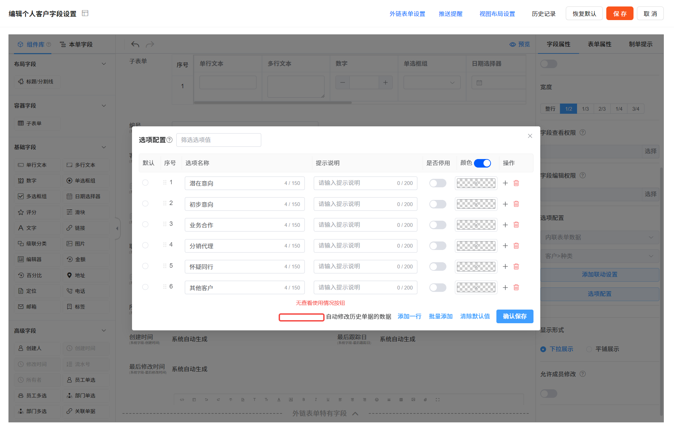The image size is (674, 423).
Task: Delete the 潜在意向 option row
Action: click(516, 183)
